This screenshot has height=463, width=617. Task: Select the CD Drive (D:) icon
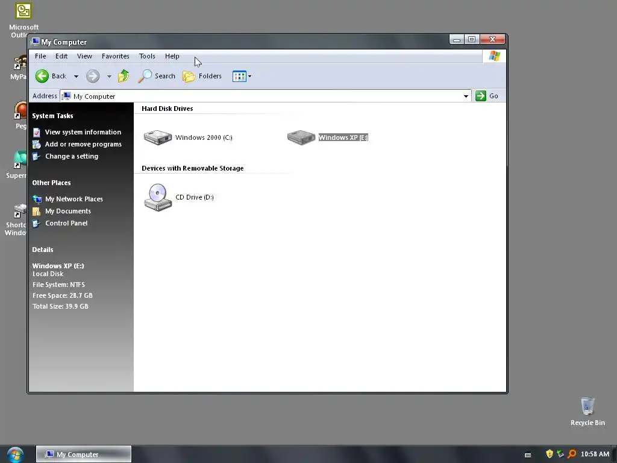click(158, 197)
